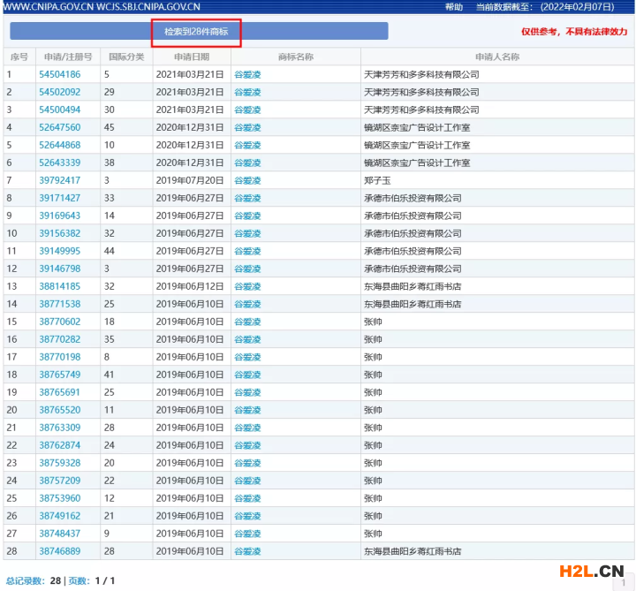Image resolution: width=636 pixels, height=591 pixels.
Task: Open application number 38765520
Action: [x=59, y=410]
